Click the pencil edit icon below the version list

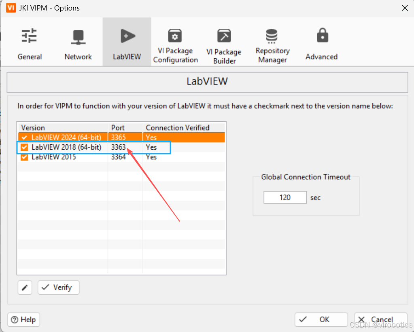click(25, 287)
